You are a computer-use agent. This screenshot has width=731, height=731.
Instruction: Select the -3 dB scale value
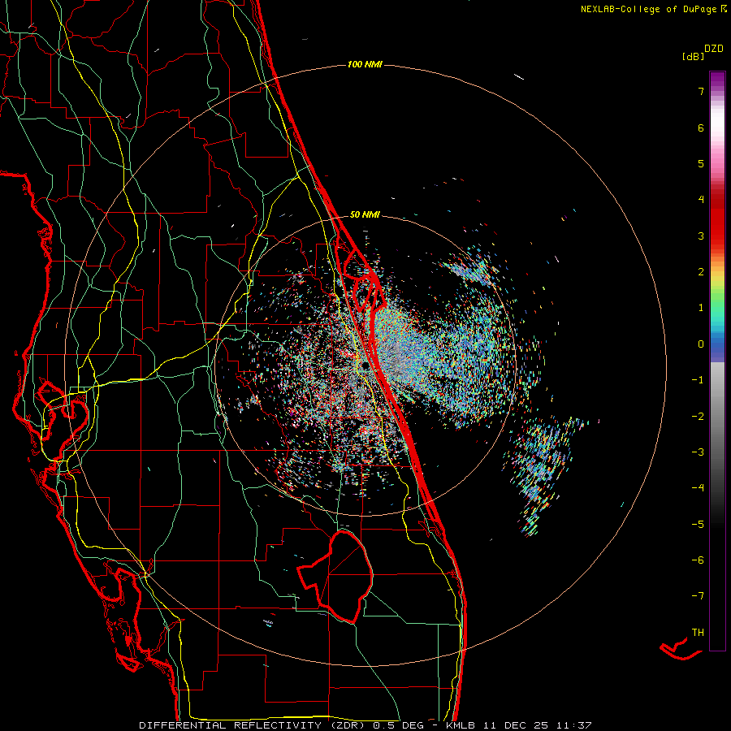pyautogui.click(x=698, y=452)
